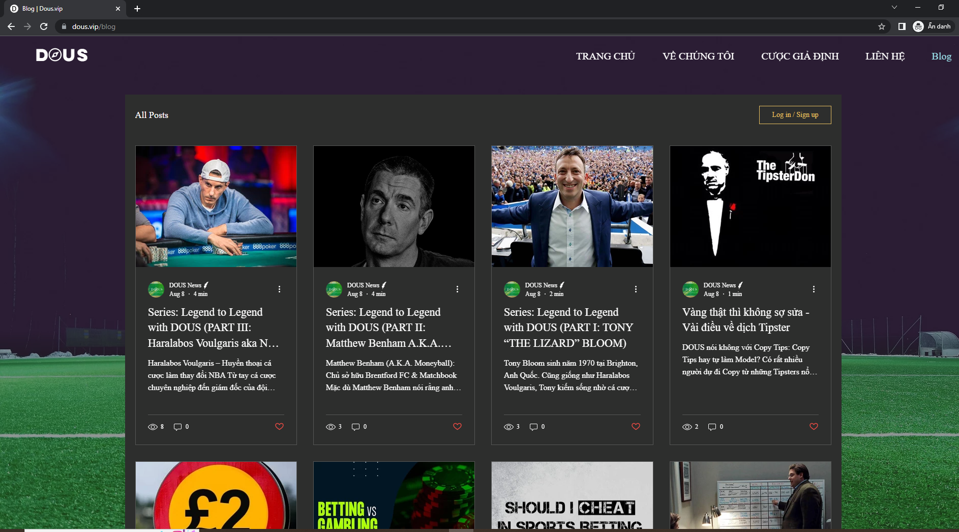Screen dimensions: 959x532
Task: Open a new browser tab with plus
Action: pyautogui.click(x=137, y=9)
